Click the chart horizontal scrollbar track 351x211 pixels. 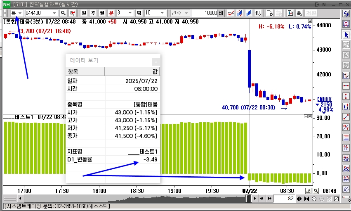tap(124, 199)
